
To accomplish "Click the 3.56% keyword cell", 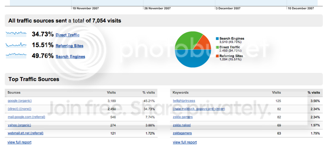I will 315,101.
